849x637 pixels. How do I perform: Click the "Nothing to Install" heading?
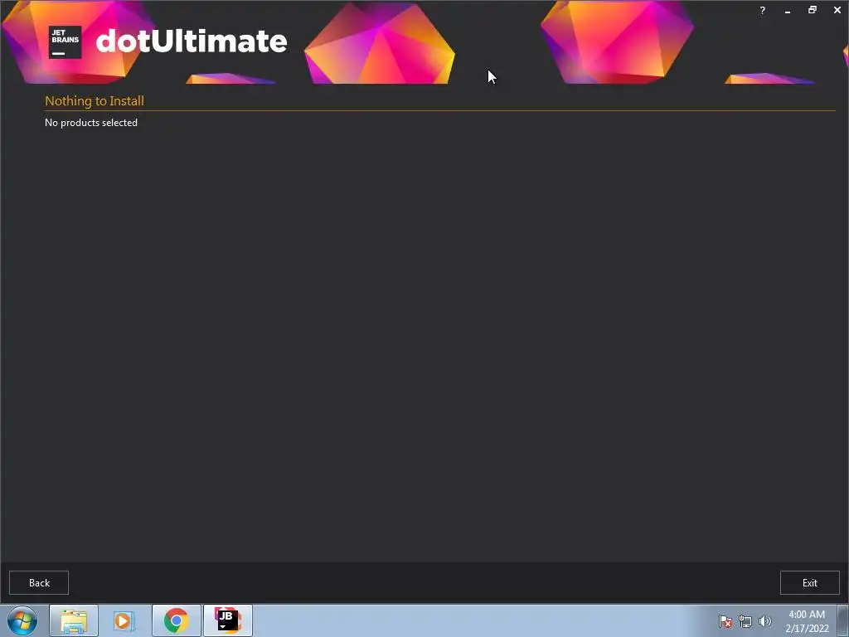point(95,101)
